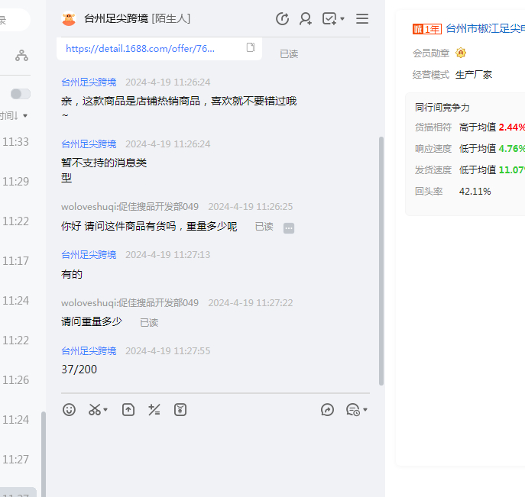Click the hierarchy tree icon in the left panel
The width and height of the screenshot is (525, 497).
tap(21, 55)
